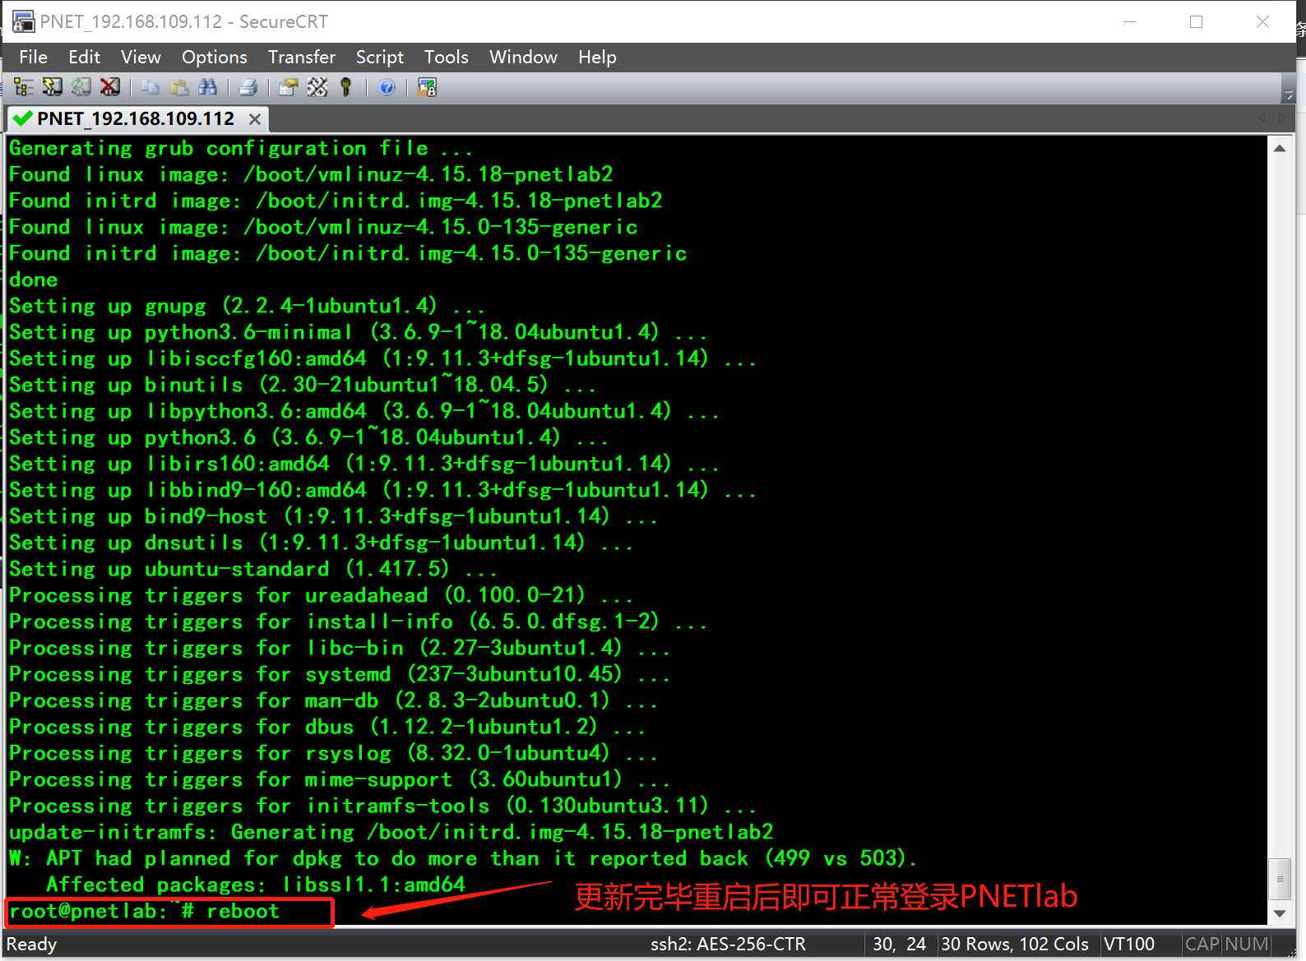Click the SecureFX launch toolbar icon
The width and height of the screenshot is (1306, 961).
(x=427, y=87)
